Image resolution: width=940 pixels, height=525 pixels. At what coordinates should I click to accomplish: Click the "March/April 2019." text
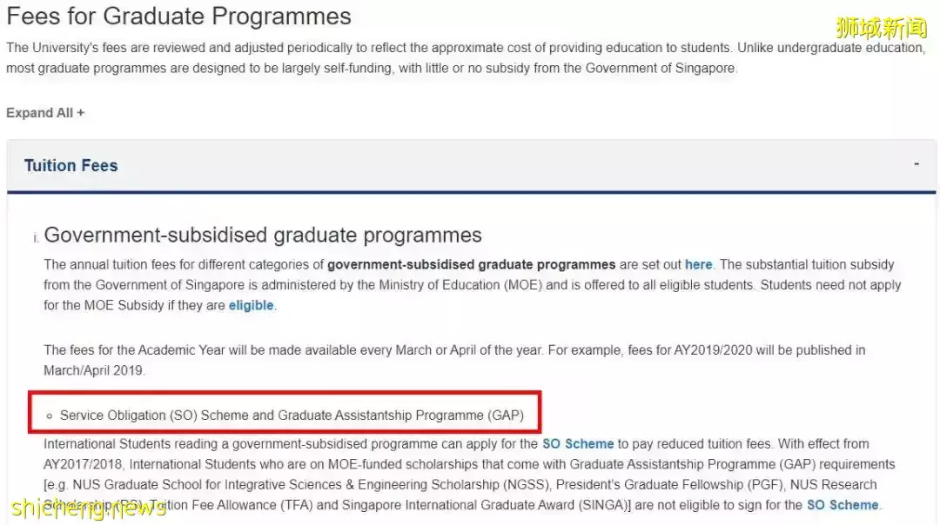(x=94, y=370)
